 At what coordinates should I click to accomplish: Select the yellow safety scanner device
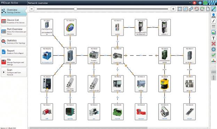pyautogui.click(x=164, y=84)
